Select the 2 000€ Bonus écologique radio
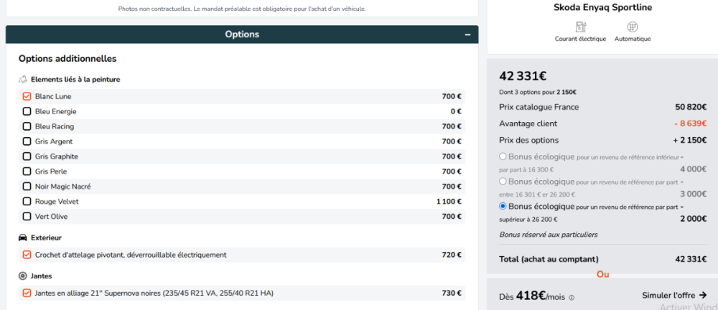Viewport: 718px width, 310px height. pyautogui.click(x=503, y=207)
